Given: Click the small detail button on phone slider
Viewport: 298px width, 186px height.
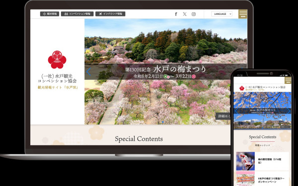Looking at the screenshot, I should pyautogui.click(x=286, y=126).
